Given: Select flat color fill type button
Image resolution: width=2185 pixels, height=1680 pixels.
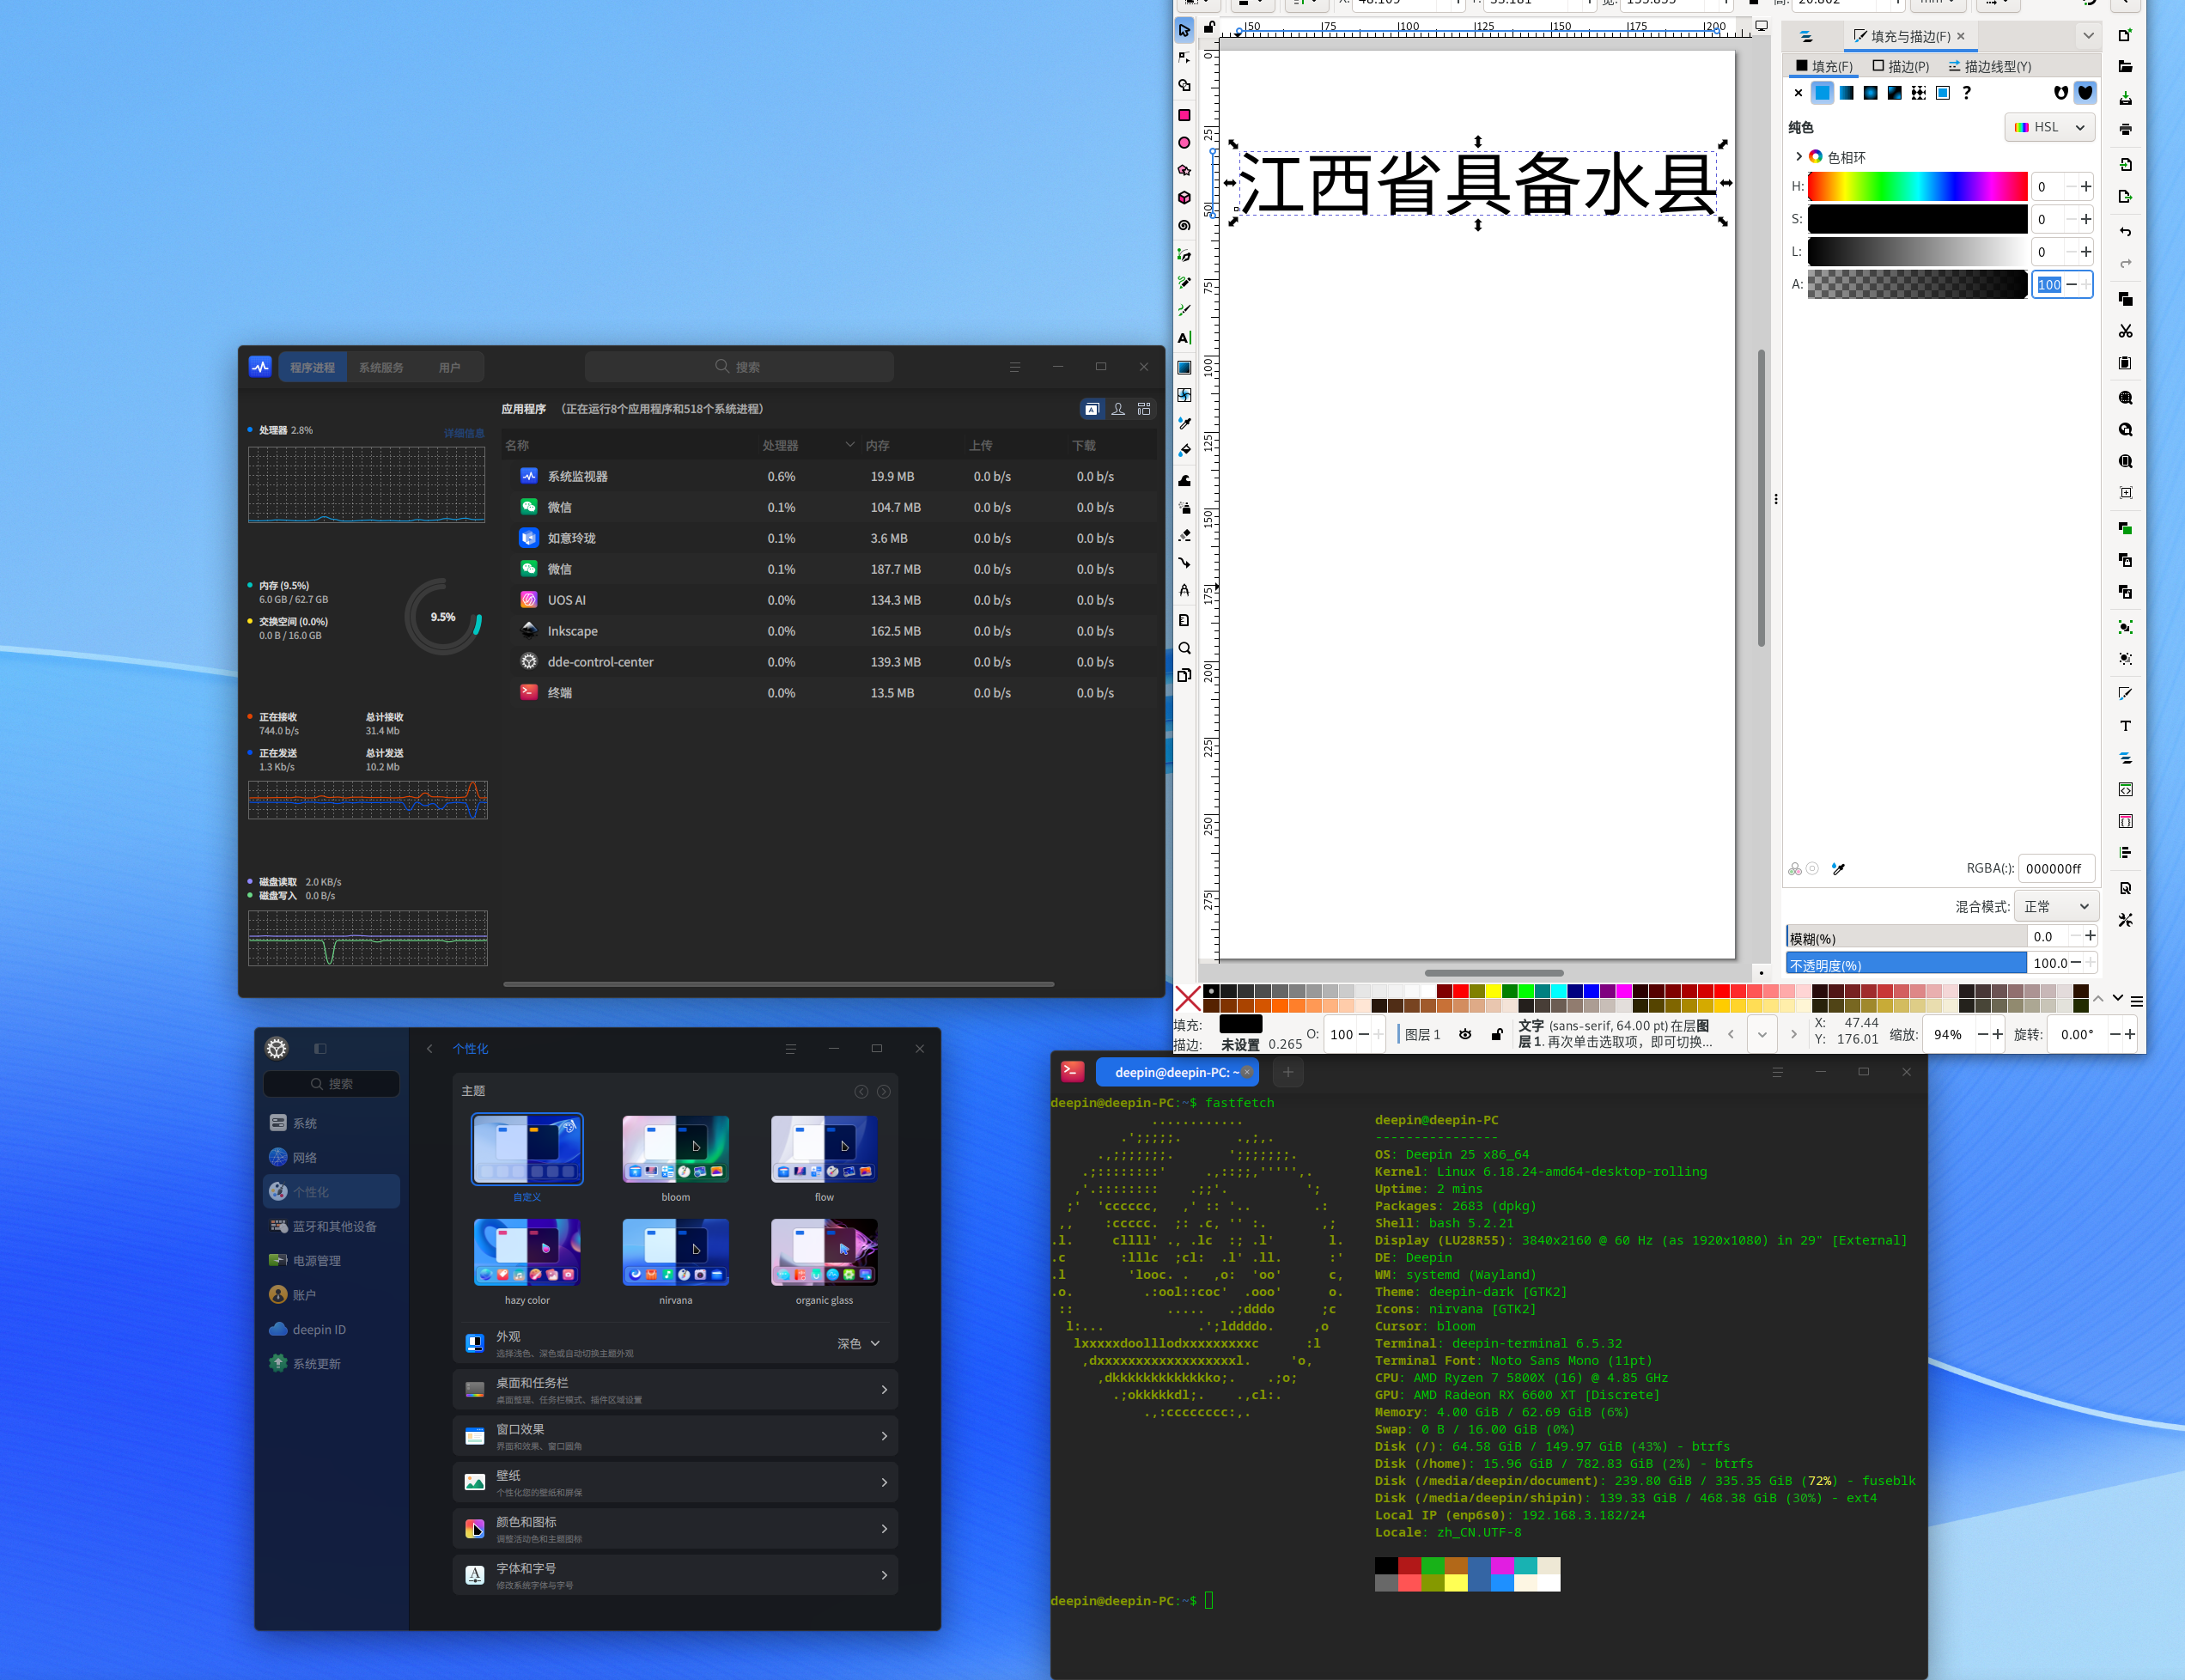Looking at the screenshot, I should tap(1823, 93).
